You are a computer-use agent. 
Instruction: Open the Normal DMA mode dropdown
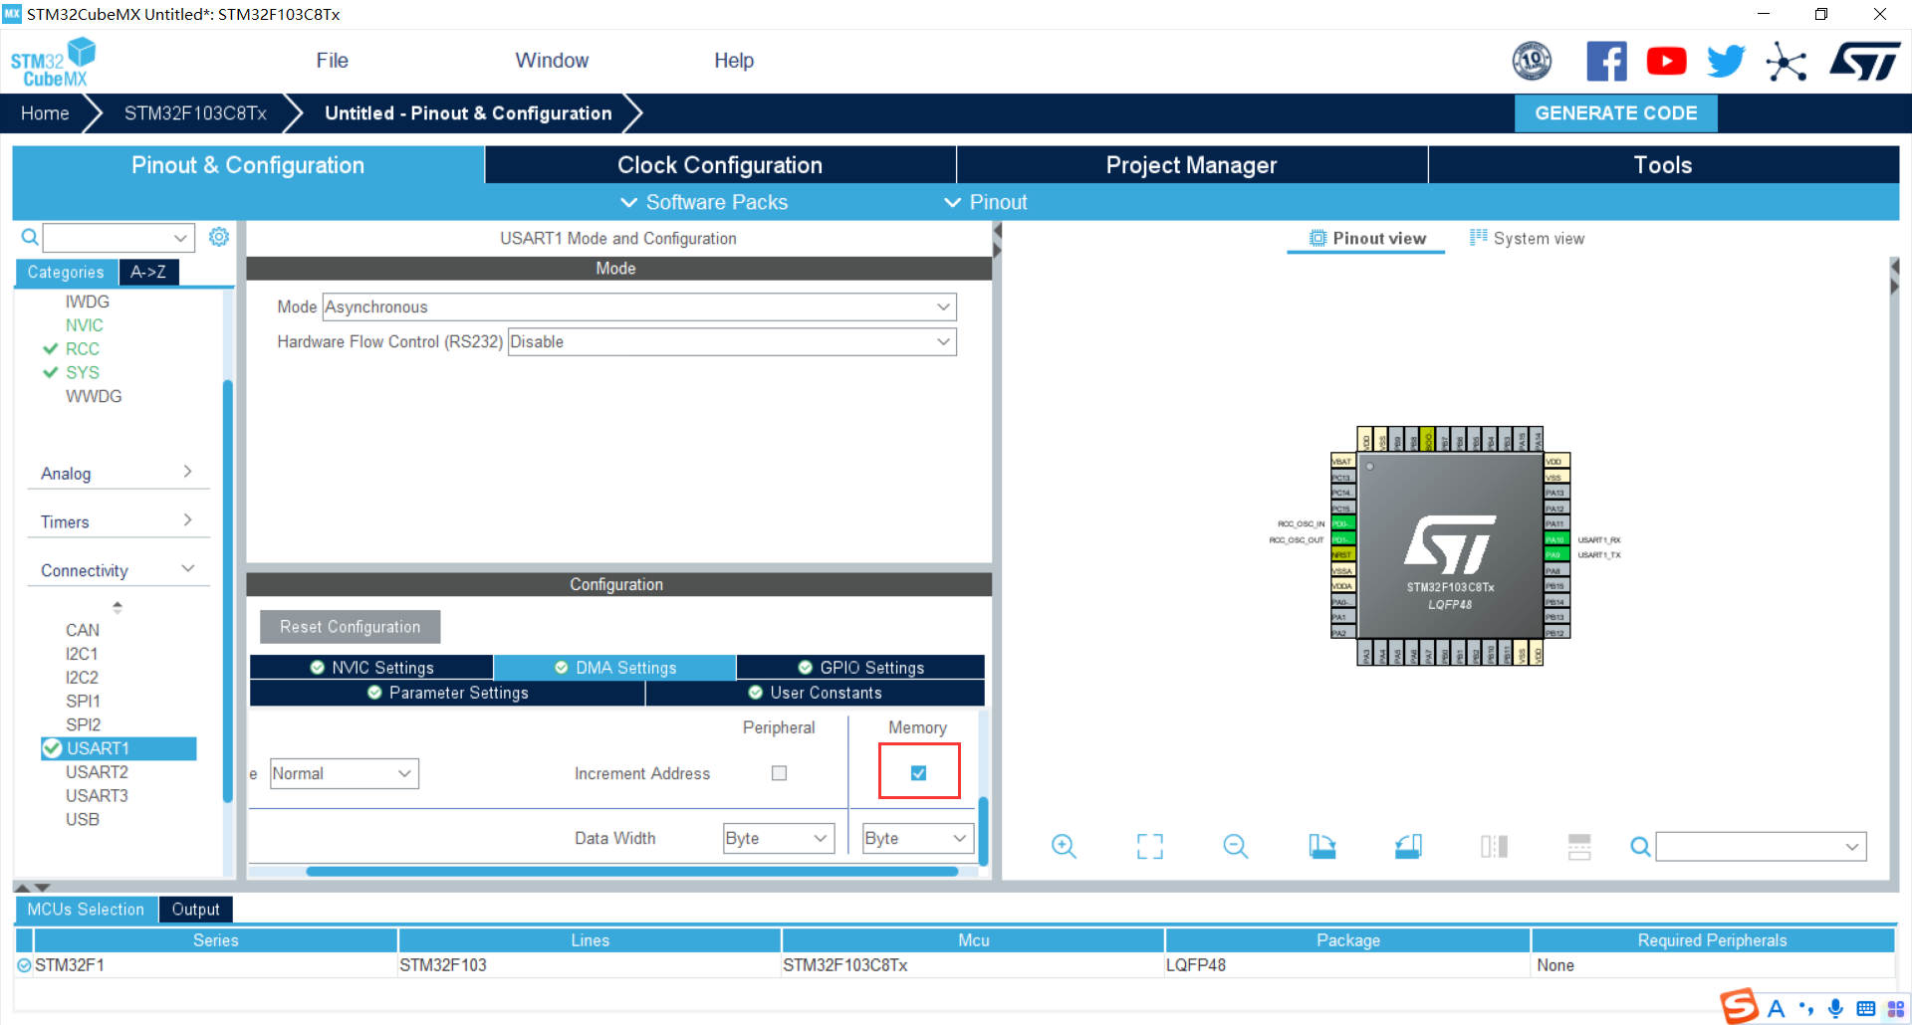(344, 774)
